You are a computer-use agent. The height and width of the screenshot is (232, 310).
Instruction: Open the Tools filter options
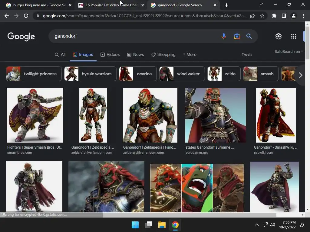coord(246,55)
